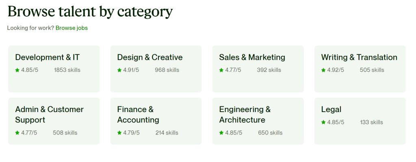Open the Finance & Accounting category

pos(138,114)
